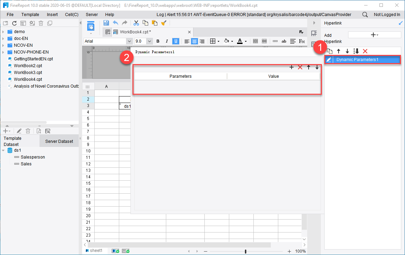The image size is (405, 255).
Task: Move parameter up in Parameters table
Action: [309, 67]
